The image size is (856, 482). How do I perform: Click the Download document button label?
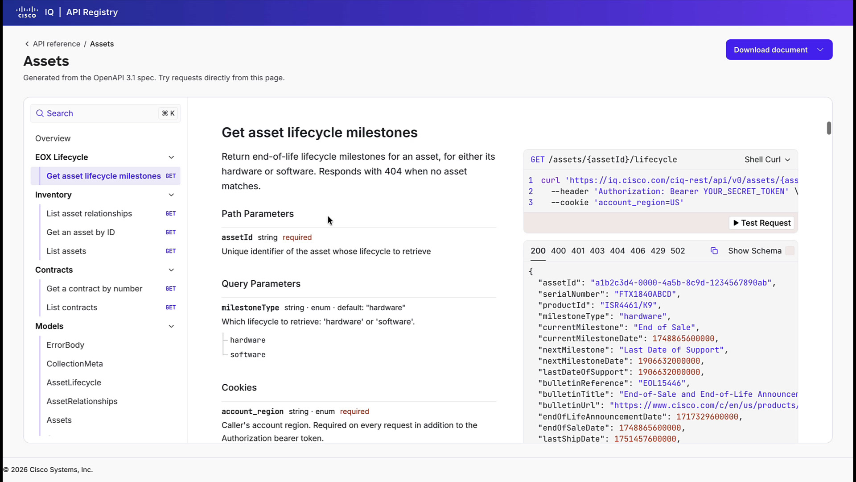pos(770,50)
